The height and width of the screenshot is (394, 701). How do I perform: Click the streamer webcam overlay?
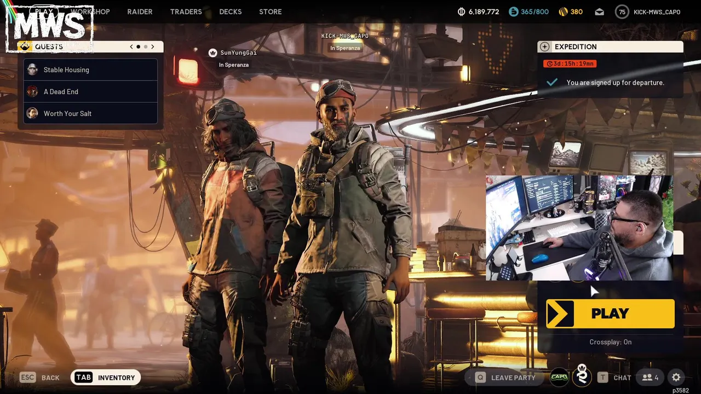579,228
